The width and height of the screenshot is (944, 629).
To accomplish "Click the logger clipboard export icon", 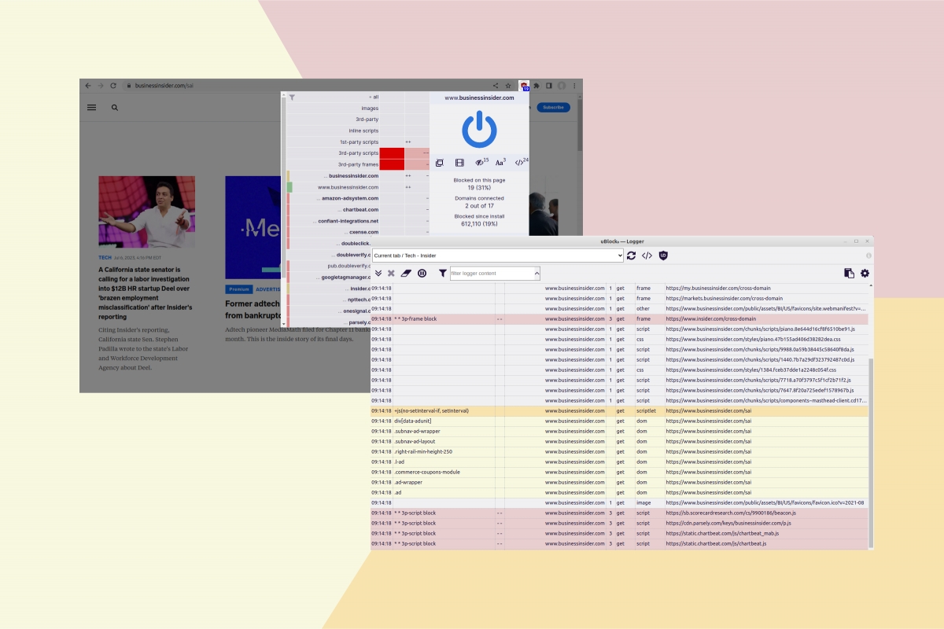I will 849,274.
